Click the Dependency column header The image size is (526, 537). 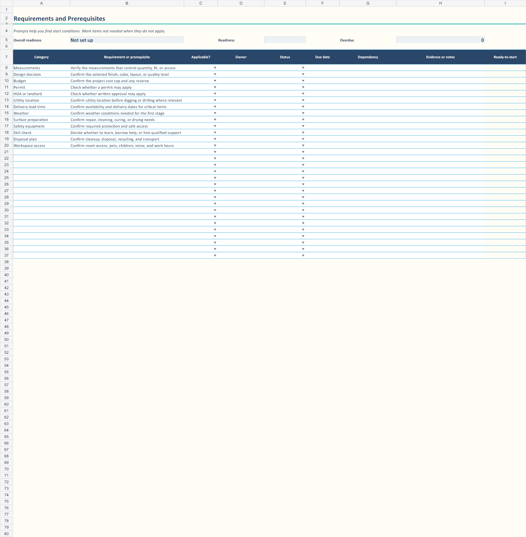(368, 57)
